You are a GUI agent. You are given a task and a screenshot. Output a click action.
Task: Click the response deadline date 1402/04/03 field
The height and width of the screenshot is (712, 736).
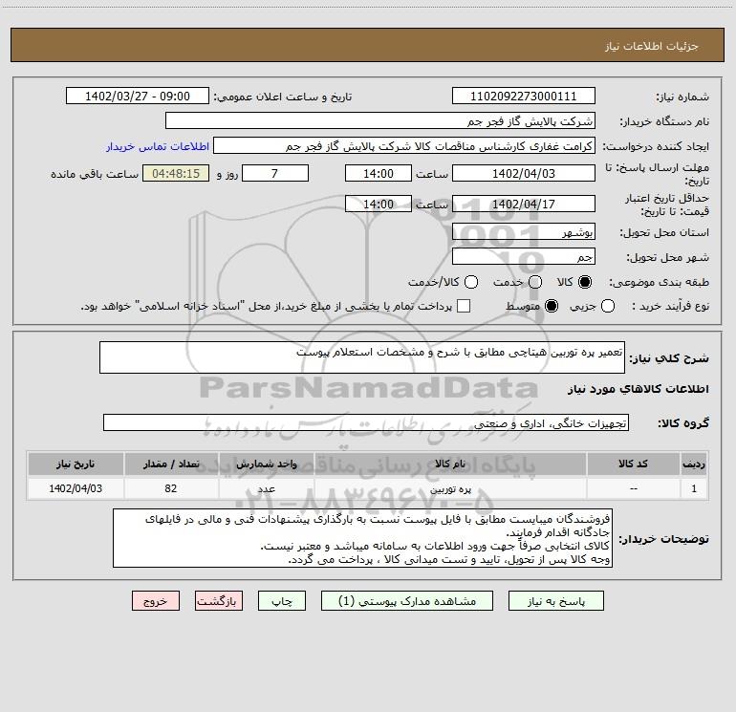click(524, 173)
